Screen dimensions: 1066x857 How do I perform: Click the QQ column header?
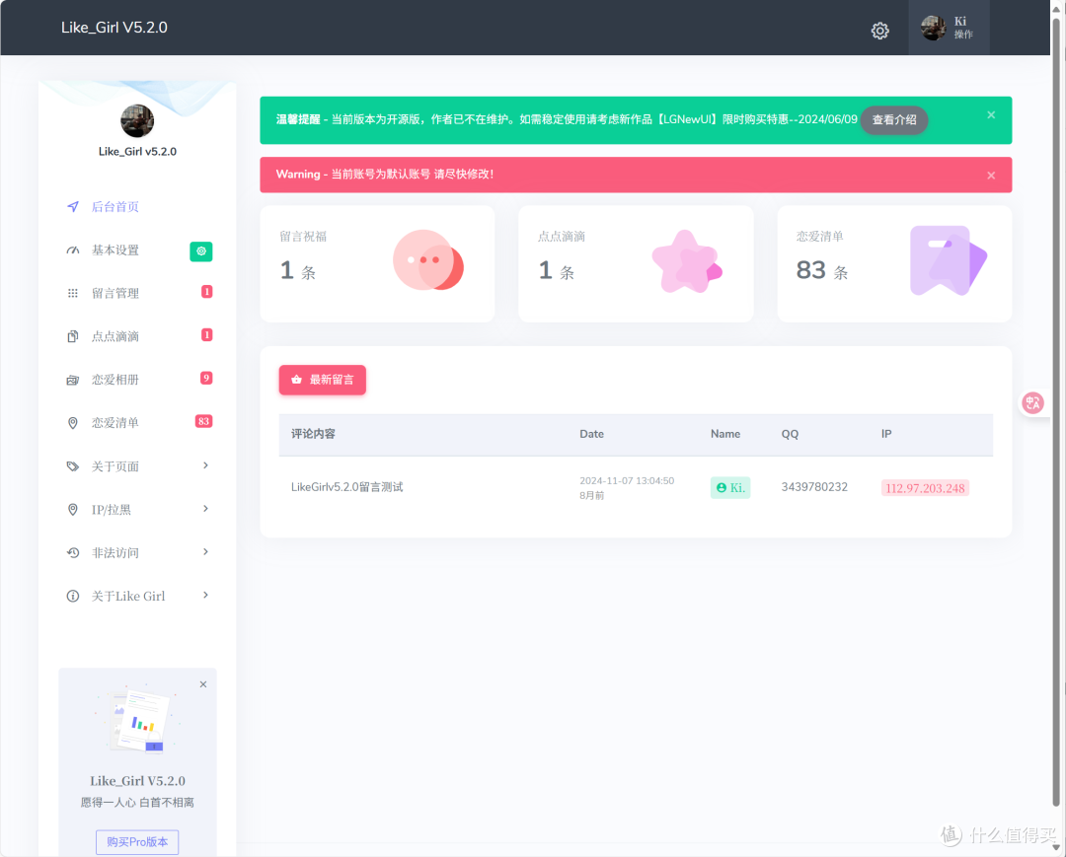point(790,434)
